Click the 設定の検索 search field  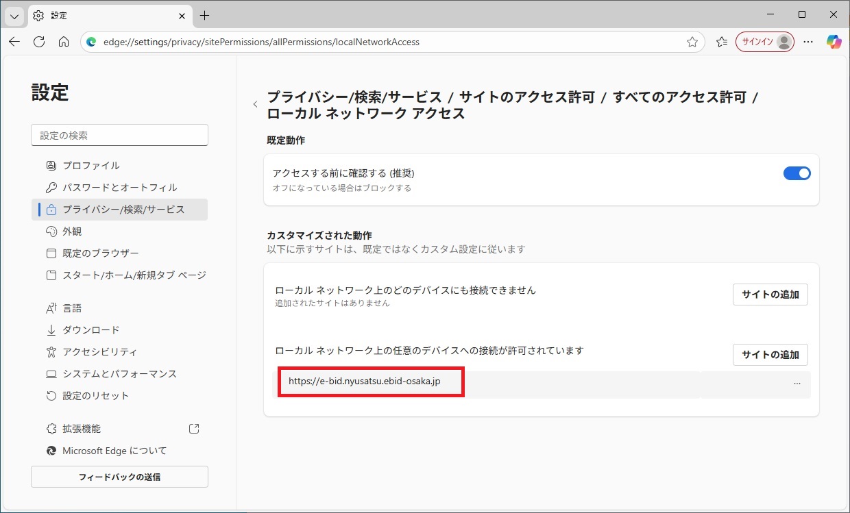119,135
